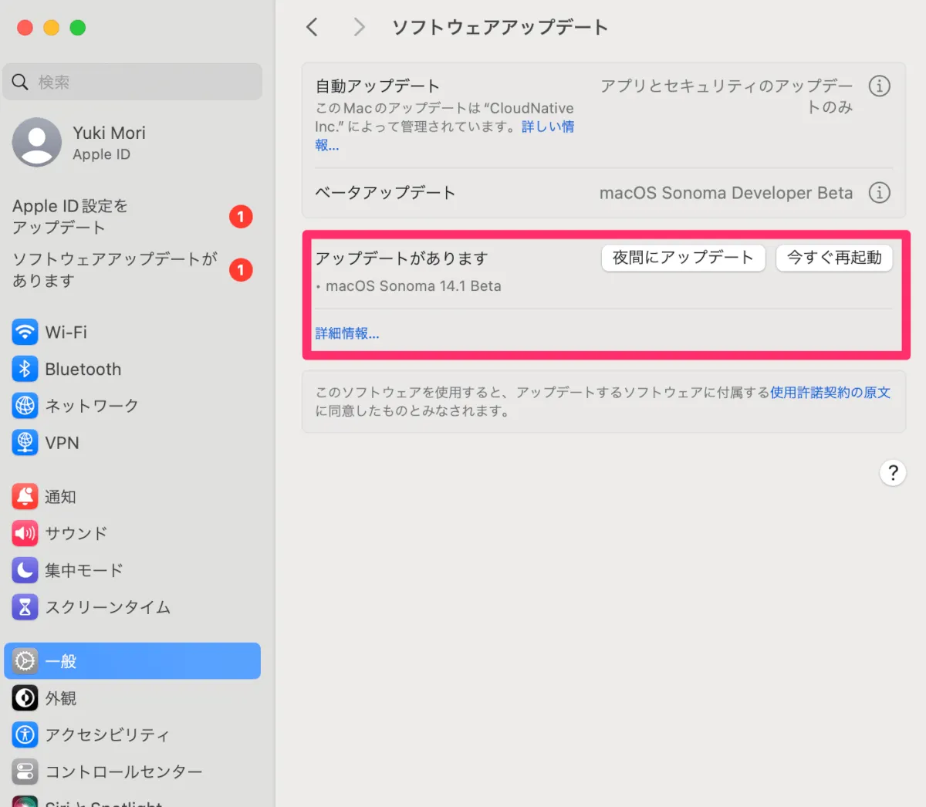Select Bluetooth label in sidebar

83,370
